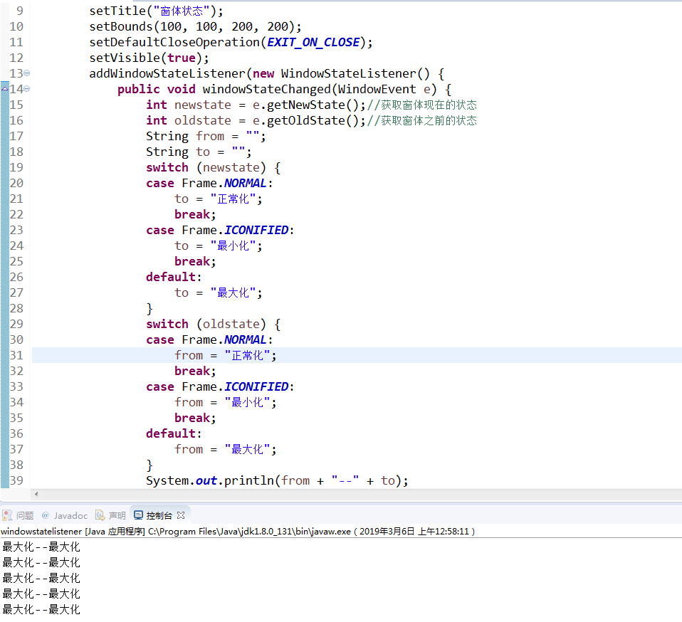Click the 获取窗体现在的状态 comment
Screen dimensions: 682x622
coord(422,105)
